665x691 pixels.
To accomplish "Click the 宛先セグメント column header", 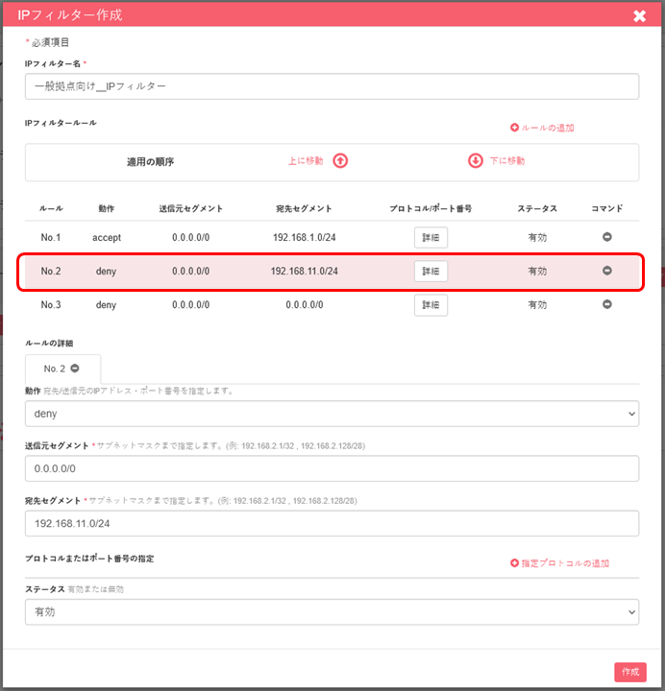I will 304,208.
